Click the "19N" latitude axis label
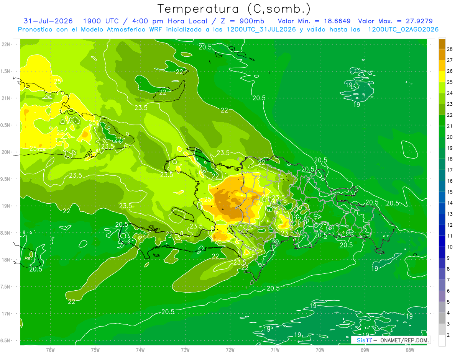This screenshot has width=460, height=355. [5, 206]
